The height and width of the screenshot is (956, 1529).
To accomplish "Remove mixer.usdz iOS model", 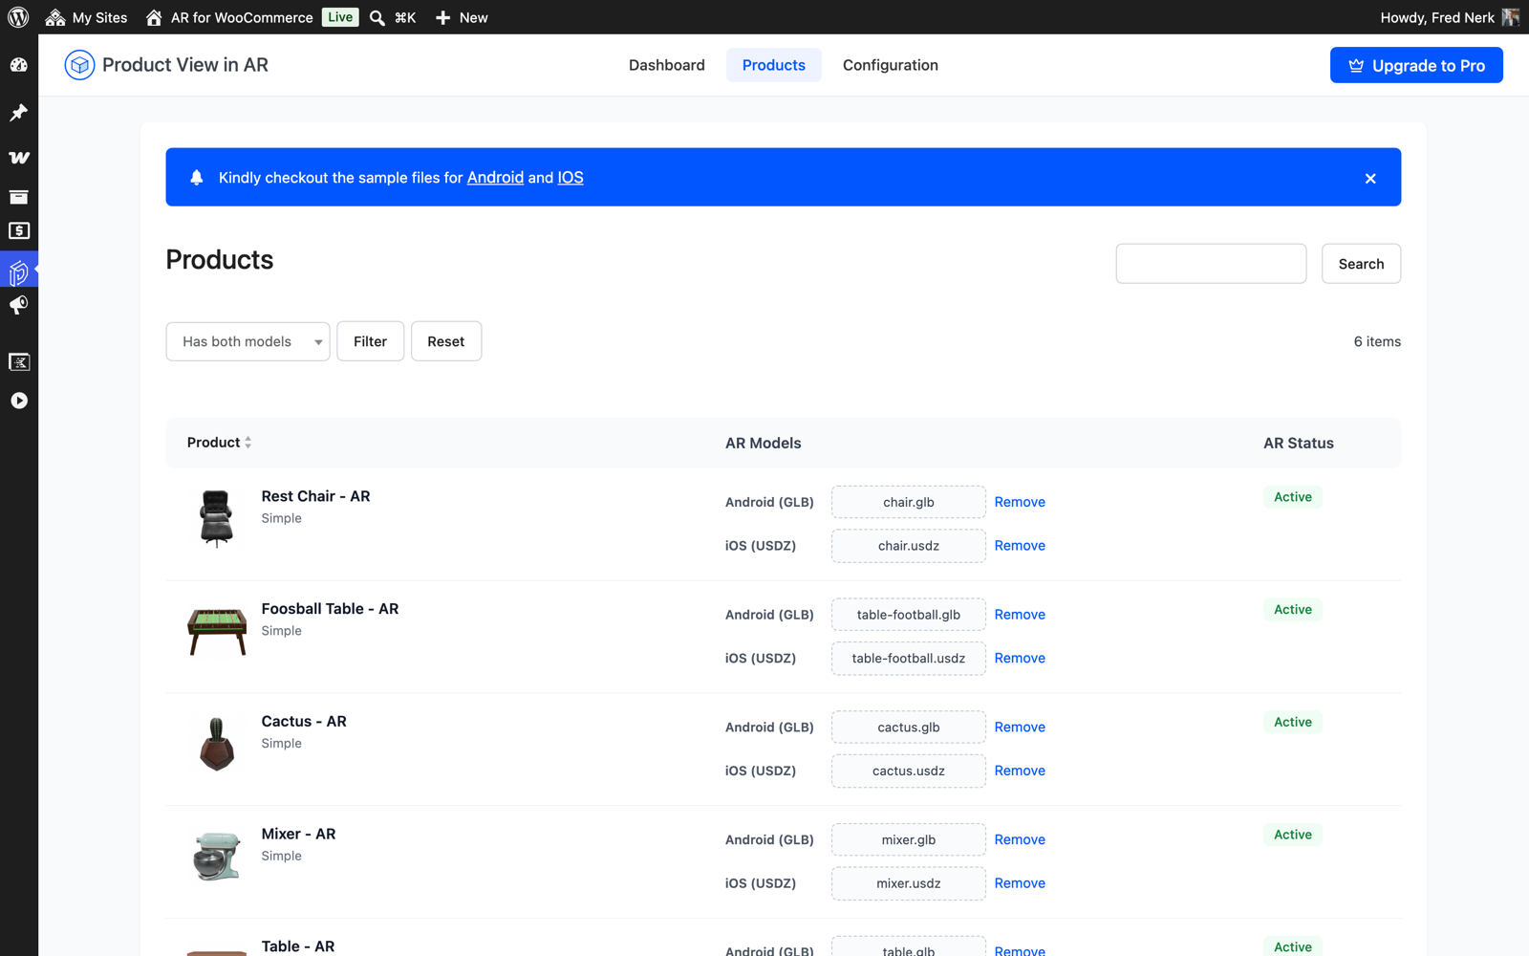I will [1020, 884].
